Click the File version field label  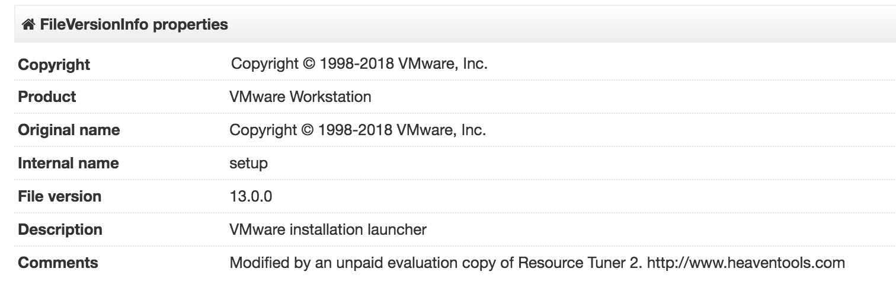(x=59, y=196)
